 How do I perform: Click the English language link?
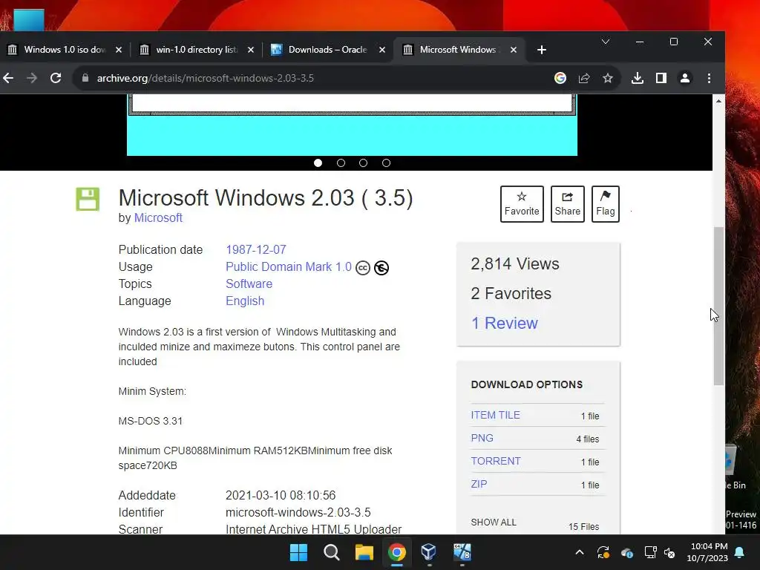click(x=245, y=301)
